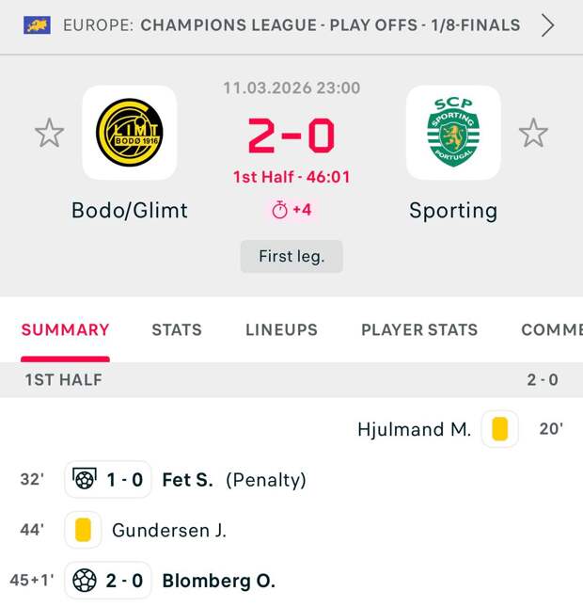Open the Bodo/Glimt team logo
The width and height of the screenshot is (583, 607).
click(x=130, y=133)
